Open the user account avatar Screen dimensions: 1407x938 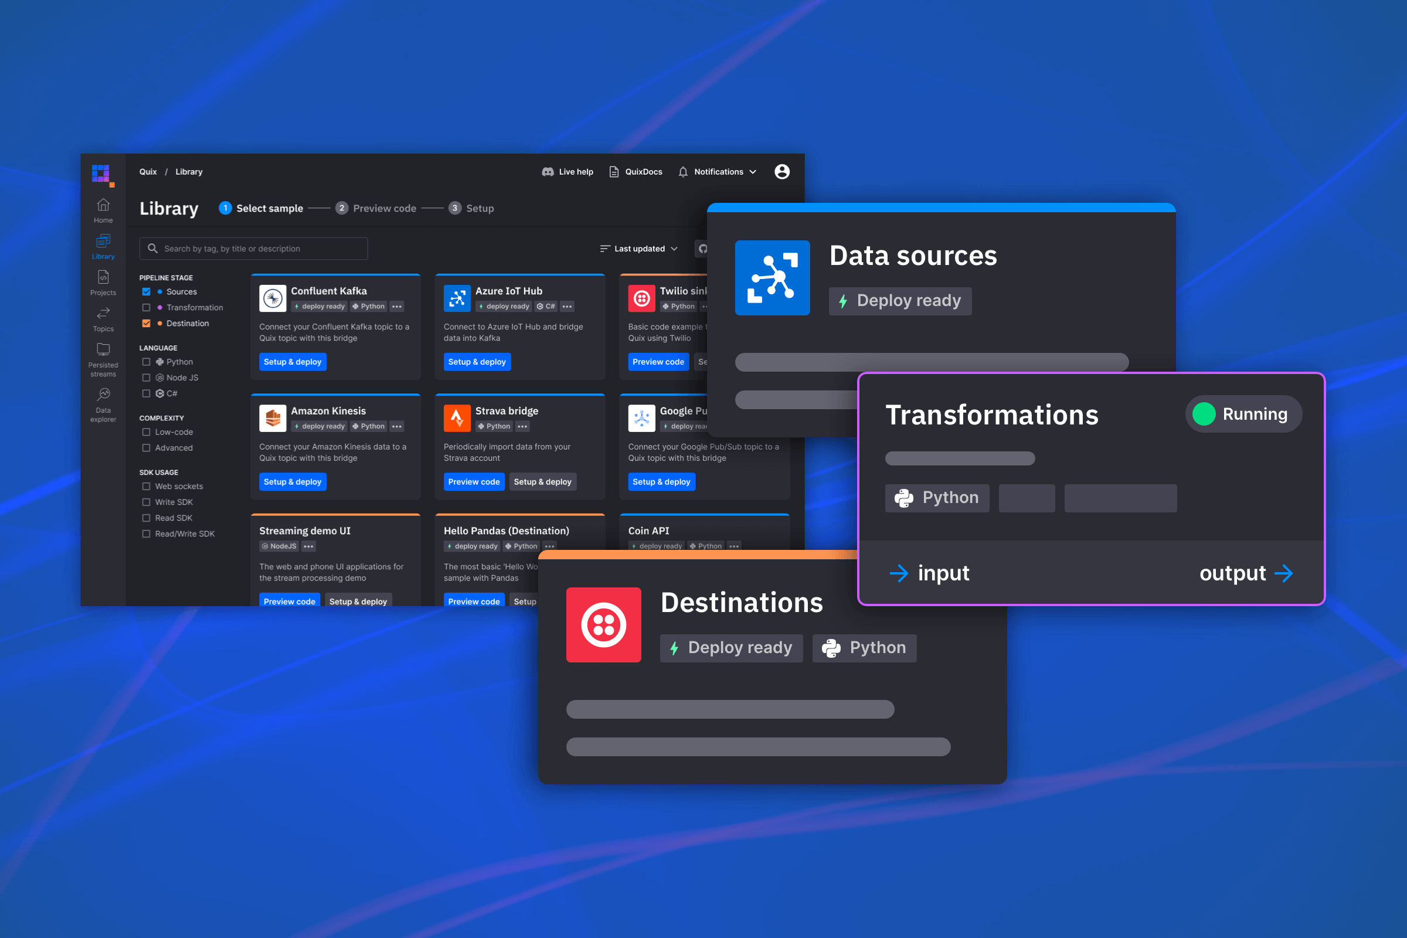coord(782,172)
